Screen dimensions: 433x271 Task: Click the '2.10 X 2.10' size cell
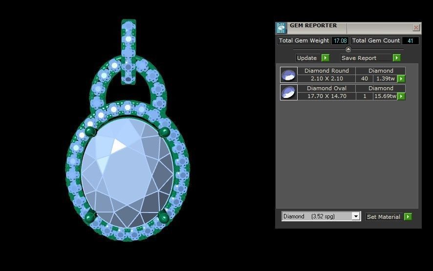(326, 78)
